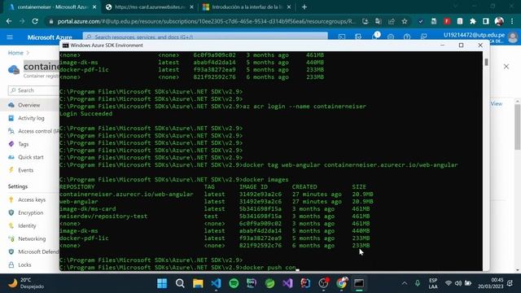
Task: Toggle the browser side panel icon
Action: [486, 21]
